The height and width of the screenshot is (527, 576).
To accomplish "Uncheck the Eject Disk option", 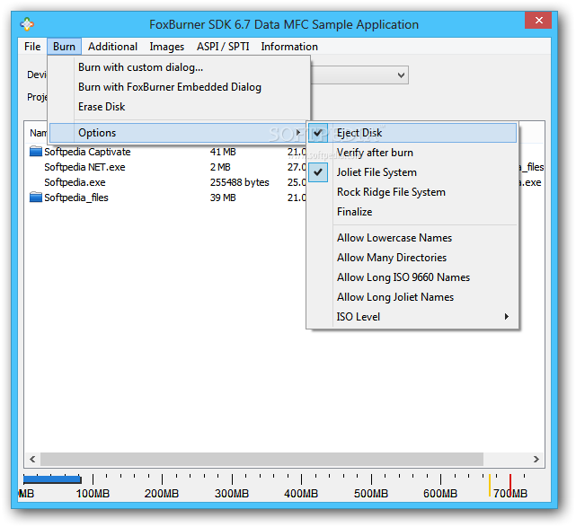I will pyautogui.click(x=412, y=133).
